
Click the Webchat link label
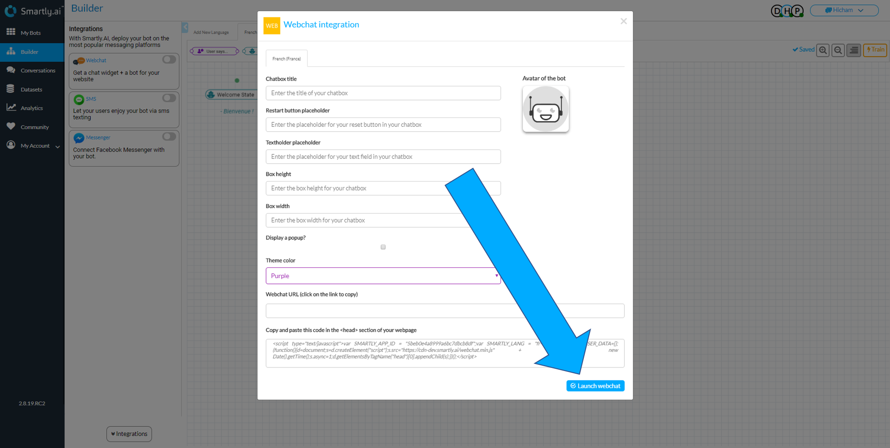[96, 61]
